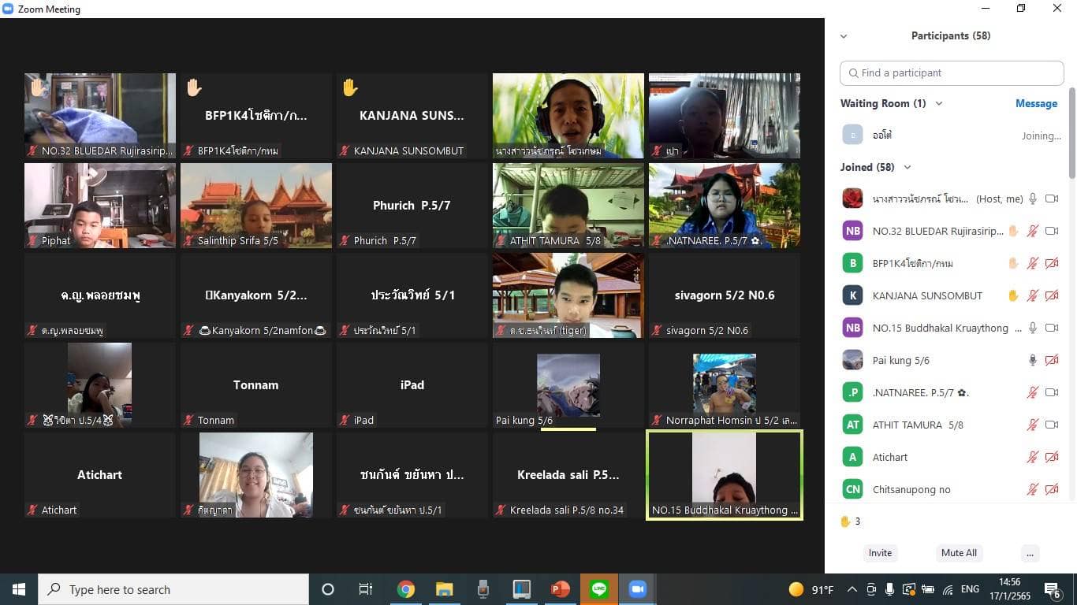
Task: Click the Mute All button
Action: tap(959, 553)
